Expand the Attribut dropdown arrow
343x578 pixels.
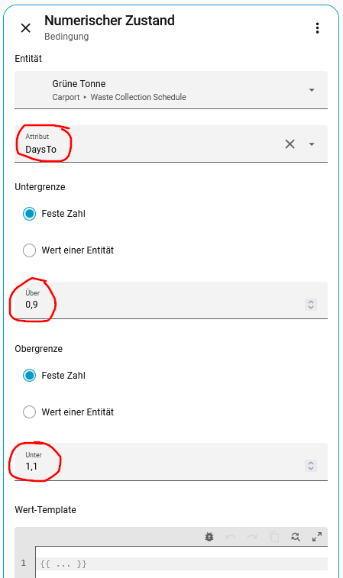pyautogui.click(x=312, y=144)
